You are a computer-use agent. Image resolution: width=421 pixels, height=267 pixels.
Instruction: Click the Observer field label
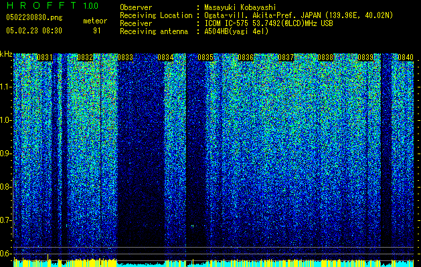click(x=136, y=7)
